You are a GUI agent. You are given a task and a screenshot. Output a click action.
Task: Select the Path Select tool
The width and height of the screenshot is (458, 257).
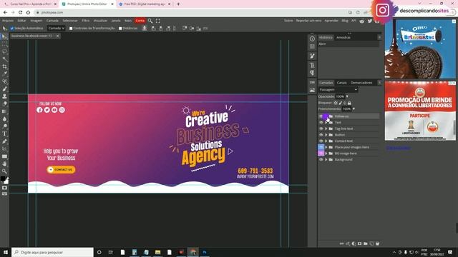(x=4, y=149)
